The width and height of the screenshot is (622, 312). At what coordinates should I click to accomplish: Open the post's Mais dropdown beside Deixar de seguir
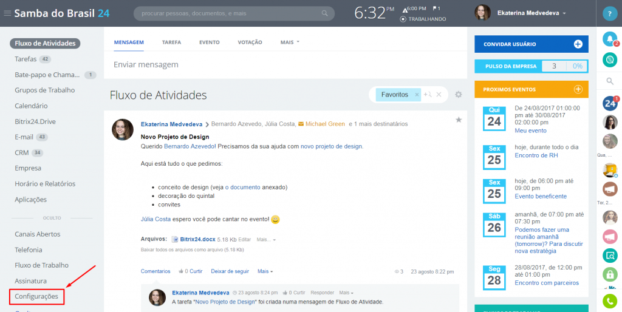(x=265, y=271)
